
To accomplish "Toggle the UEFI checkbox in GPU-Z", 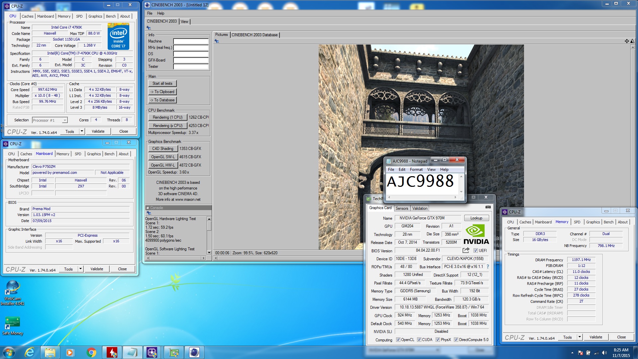I will coord(476,251).
